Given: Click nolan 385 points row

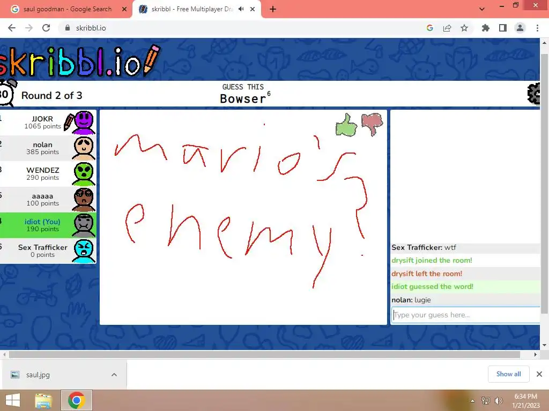Looking at the screenshot, I should tap(48, 148).
